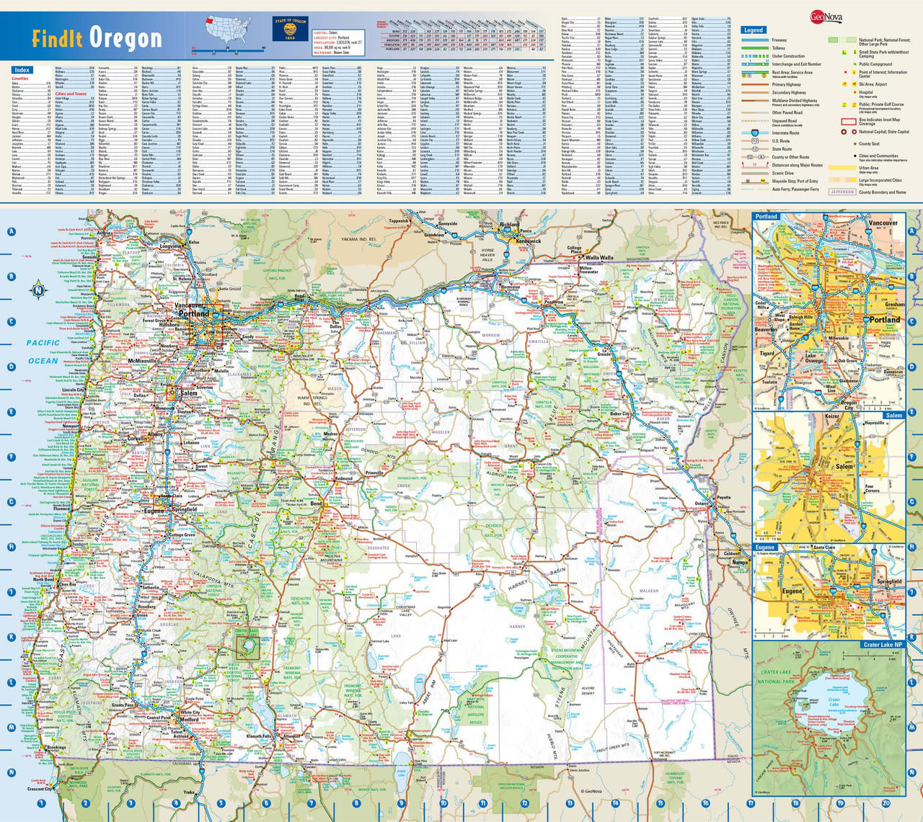Click the Hospital dot symbol in the Legend
The height and width of the screenshot is (822, 923).
tap(854, 92)
